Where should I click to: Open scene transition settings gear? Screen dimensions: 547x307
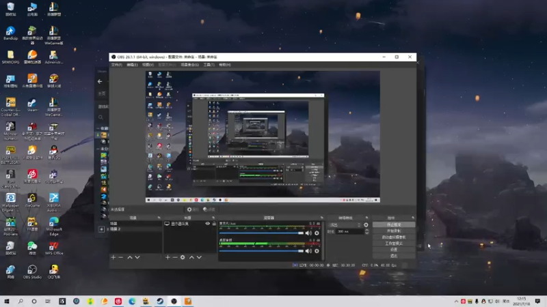coord(366,224)
